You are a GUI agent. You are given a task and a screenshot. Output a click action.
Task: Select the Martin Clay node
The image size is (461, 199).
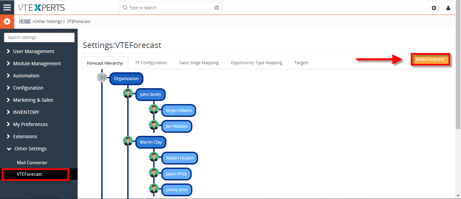point(151,142)
